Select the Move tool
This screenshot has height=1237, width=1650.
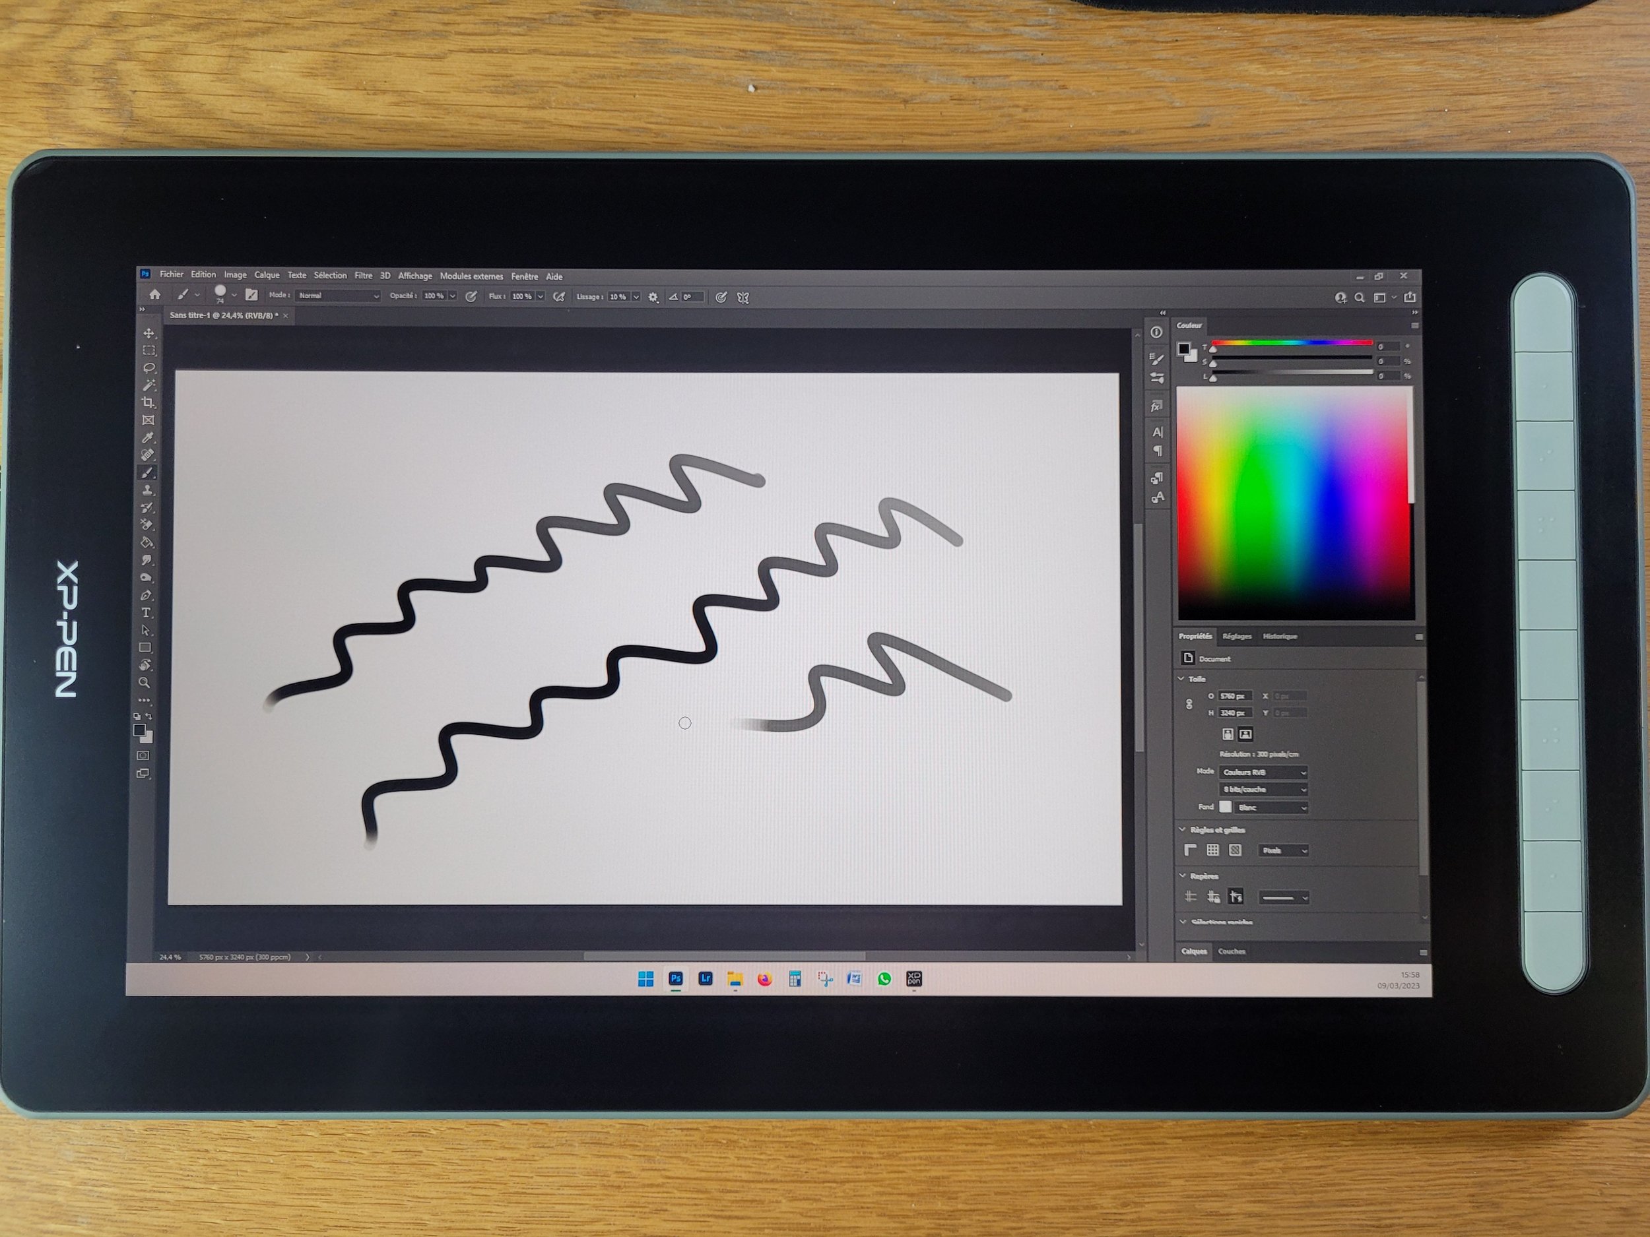(148, 333)
